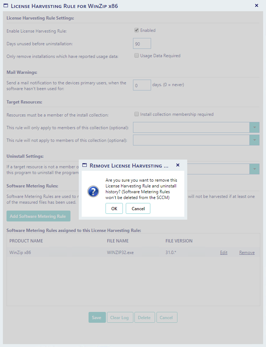This screenshot has width=266, height=347.
Task: Close the License Harvesting Rule window
Action: coord(257,5)
